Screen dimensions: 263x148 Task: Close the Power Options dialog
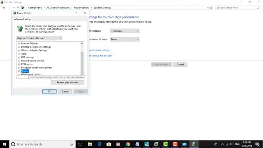85,13
